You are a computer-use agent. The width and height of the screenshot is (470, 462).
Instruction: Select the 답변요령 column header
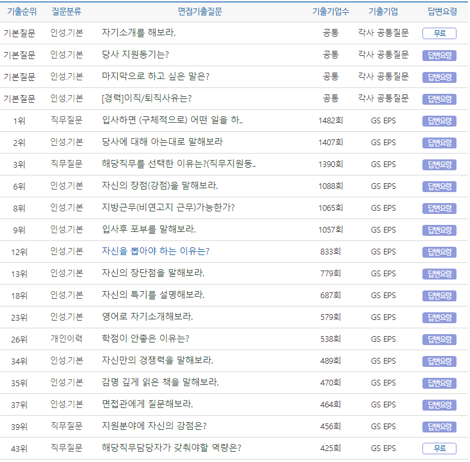pyautogui.click(x=442, y=12)
